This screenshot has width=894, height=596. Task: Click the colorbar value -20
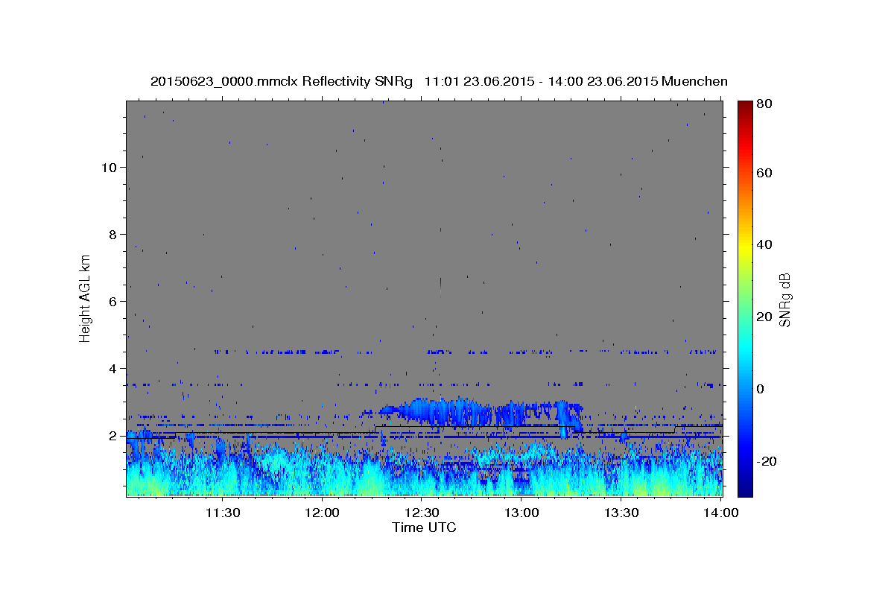point(766,461)
